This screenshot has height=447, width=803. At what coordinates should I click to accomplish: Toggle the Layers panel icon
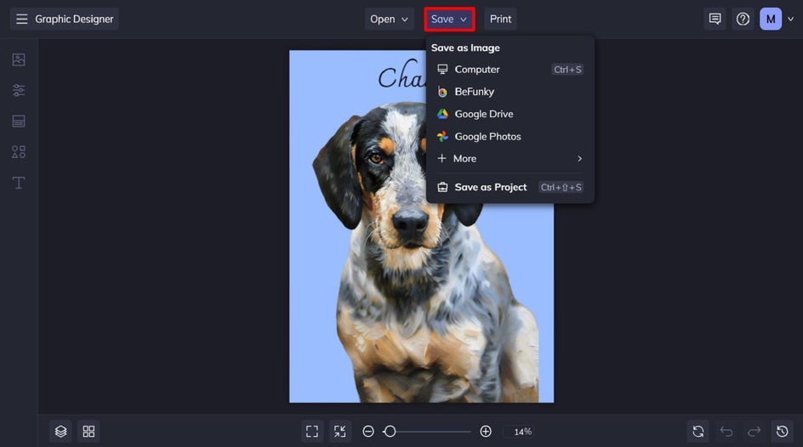click(60, 432)
